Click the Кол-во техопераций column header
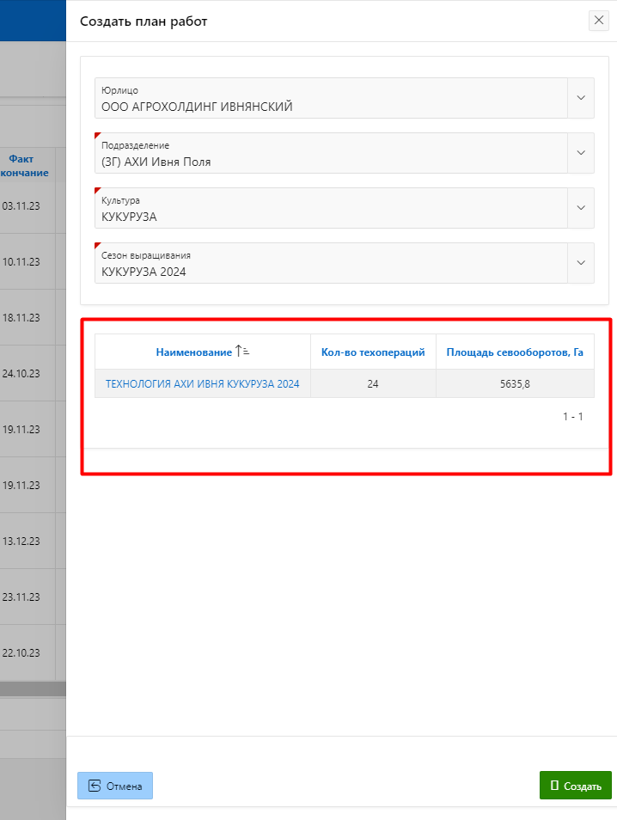617x820 pixels. pos(373,352)
